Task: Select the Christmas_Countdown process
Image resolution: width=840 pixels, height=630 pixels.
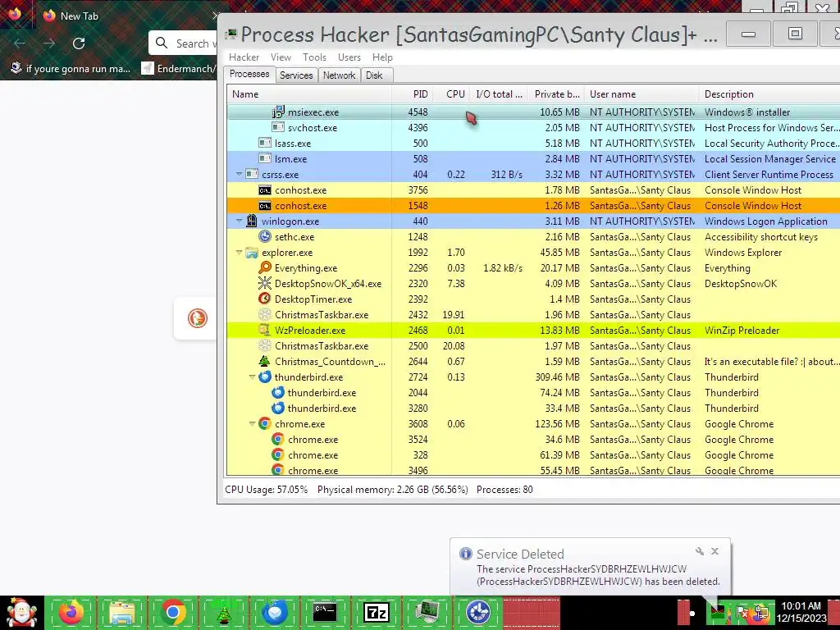Action: pyautogui.click(x=533, y=361)
